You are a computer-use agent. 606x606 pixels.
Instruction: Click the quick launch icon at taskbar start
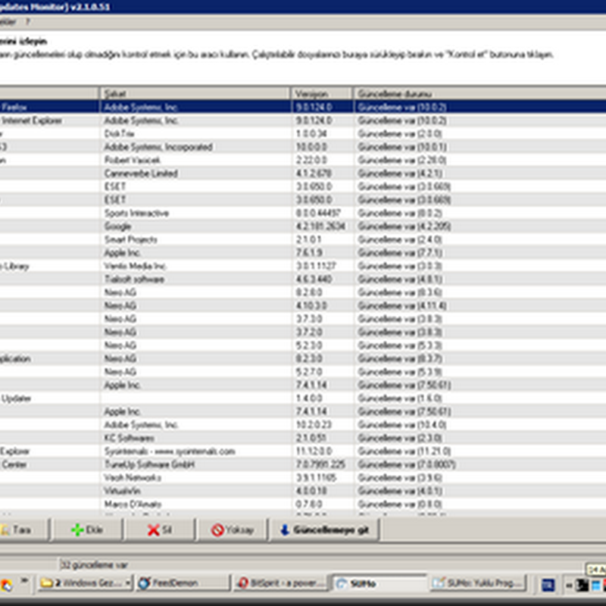point(6,585)
